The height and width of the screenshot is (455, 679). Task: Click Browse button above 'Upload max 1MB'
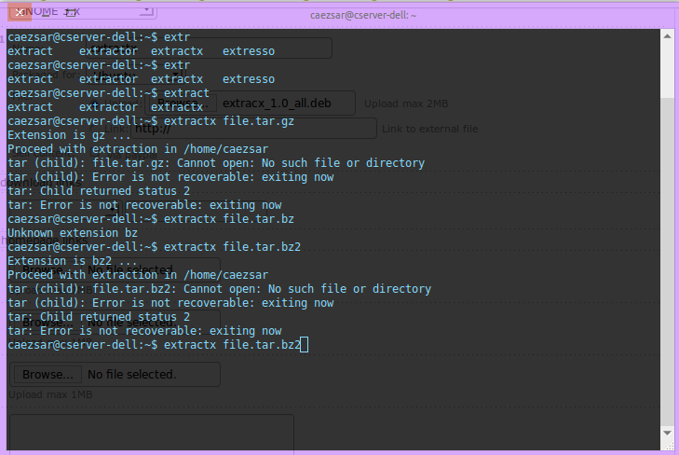pyautogui.click(x=48, y=375)
